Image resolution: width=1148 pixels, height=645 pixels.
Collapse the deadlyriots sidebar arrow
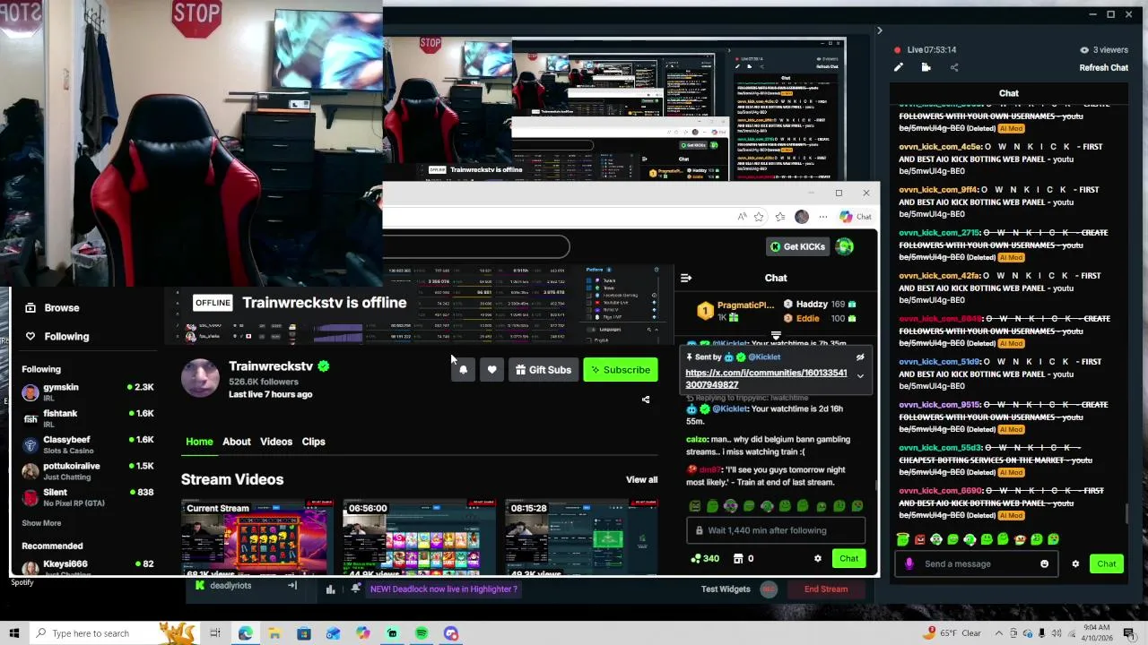(291, 585)
